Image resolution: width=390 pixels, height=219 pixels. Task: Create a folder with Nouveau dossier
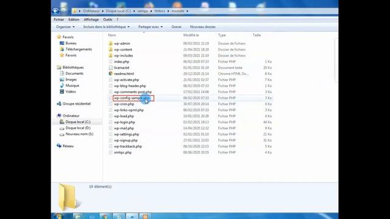pos(203,27)
